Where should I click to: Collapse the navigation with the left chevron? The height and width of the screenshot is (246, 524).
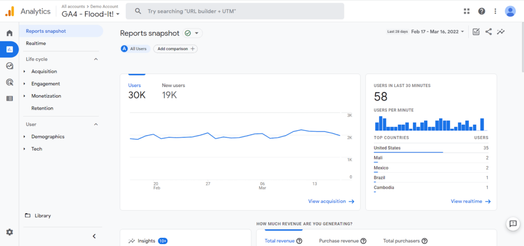[x=94, y=236]
